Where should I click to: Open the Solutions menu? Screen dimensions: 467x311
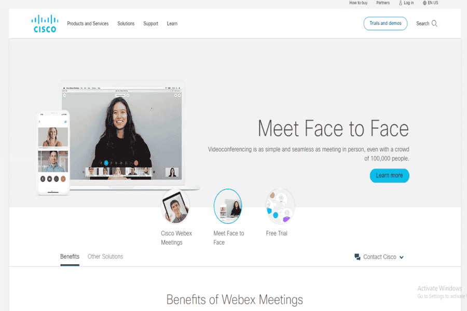tap(126, 23)
